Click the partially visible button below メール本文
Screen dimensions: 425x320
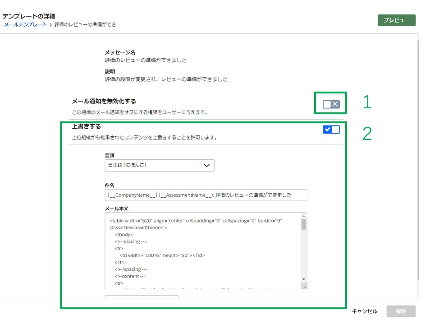click(x=142, y=297)
